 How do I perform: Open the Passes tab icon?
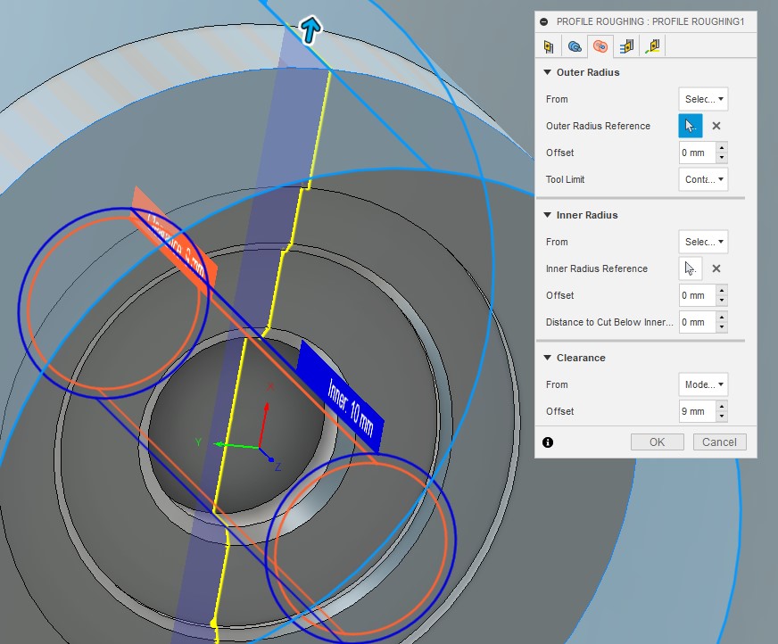626,45
